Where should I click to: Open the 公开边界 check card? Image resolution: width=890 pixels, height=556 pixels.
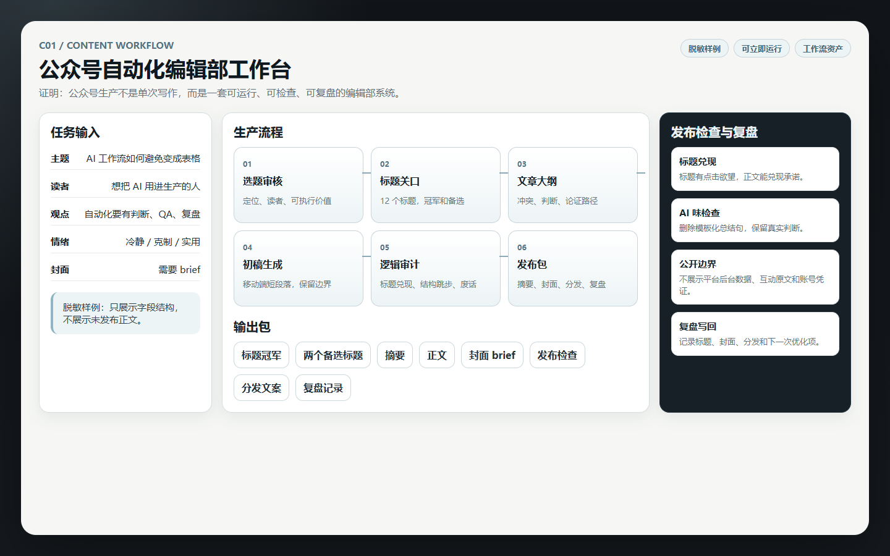pos(755,277)
